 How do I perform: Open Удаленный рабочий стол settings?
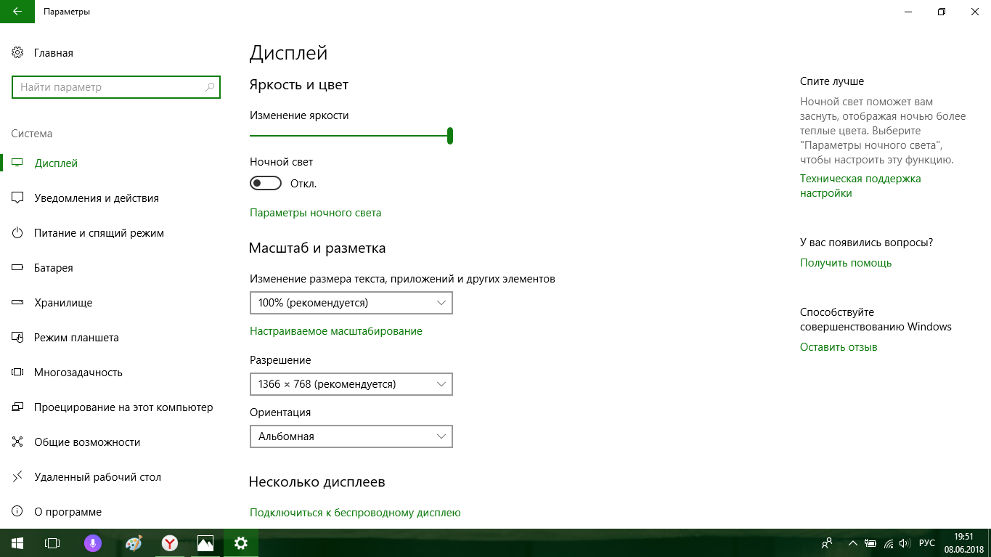pos(97,477)
